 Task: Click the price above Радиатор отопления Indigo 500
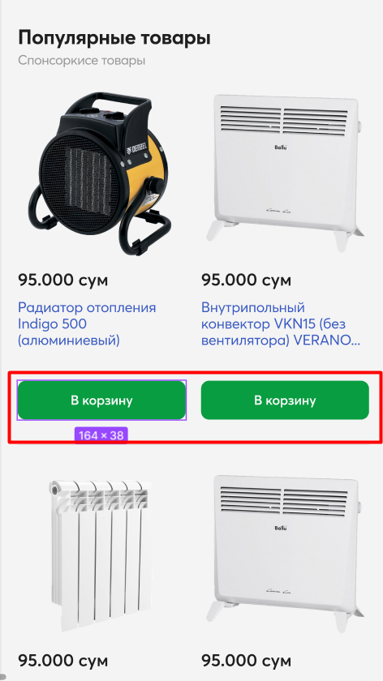click(x=62, y=281)
